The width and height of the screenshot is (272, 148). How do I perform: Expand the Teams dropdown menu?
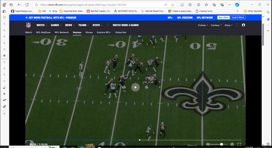(x=84, y=25)
